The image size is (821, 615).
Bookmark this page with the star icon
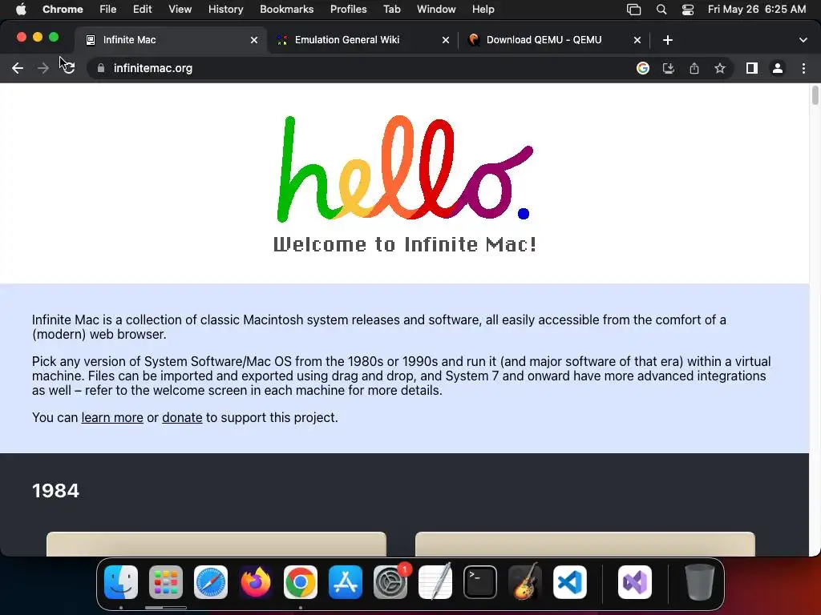(720, 68)
